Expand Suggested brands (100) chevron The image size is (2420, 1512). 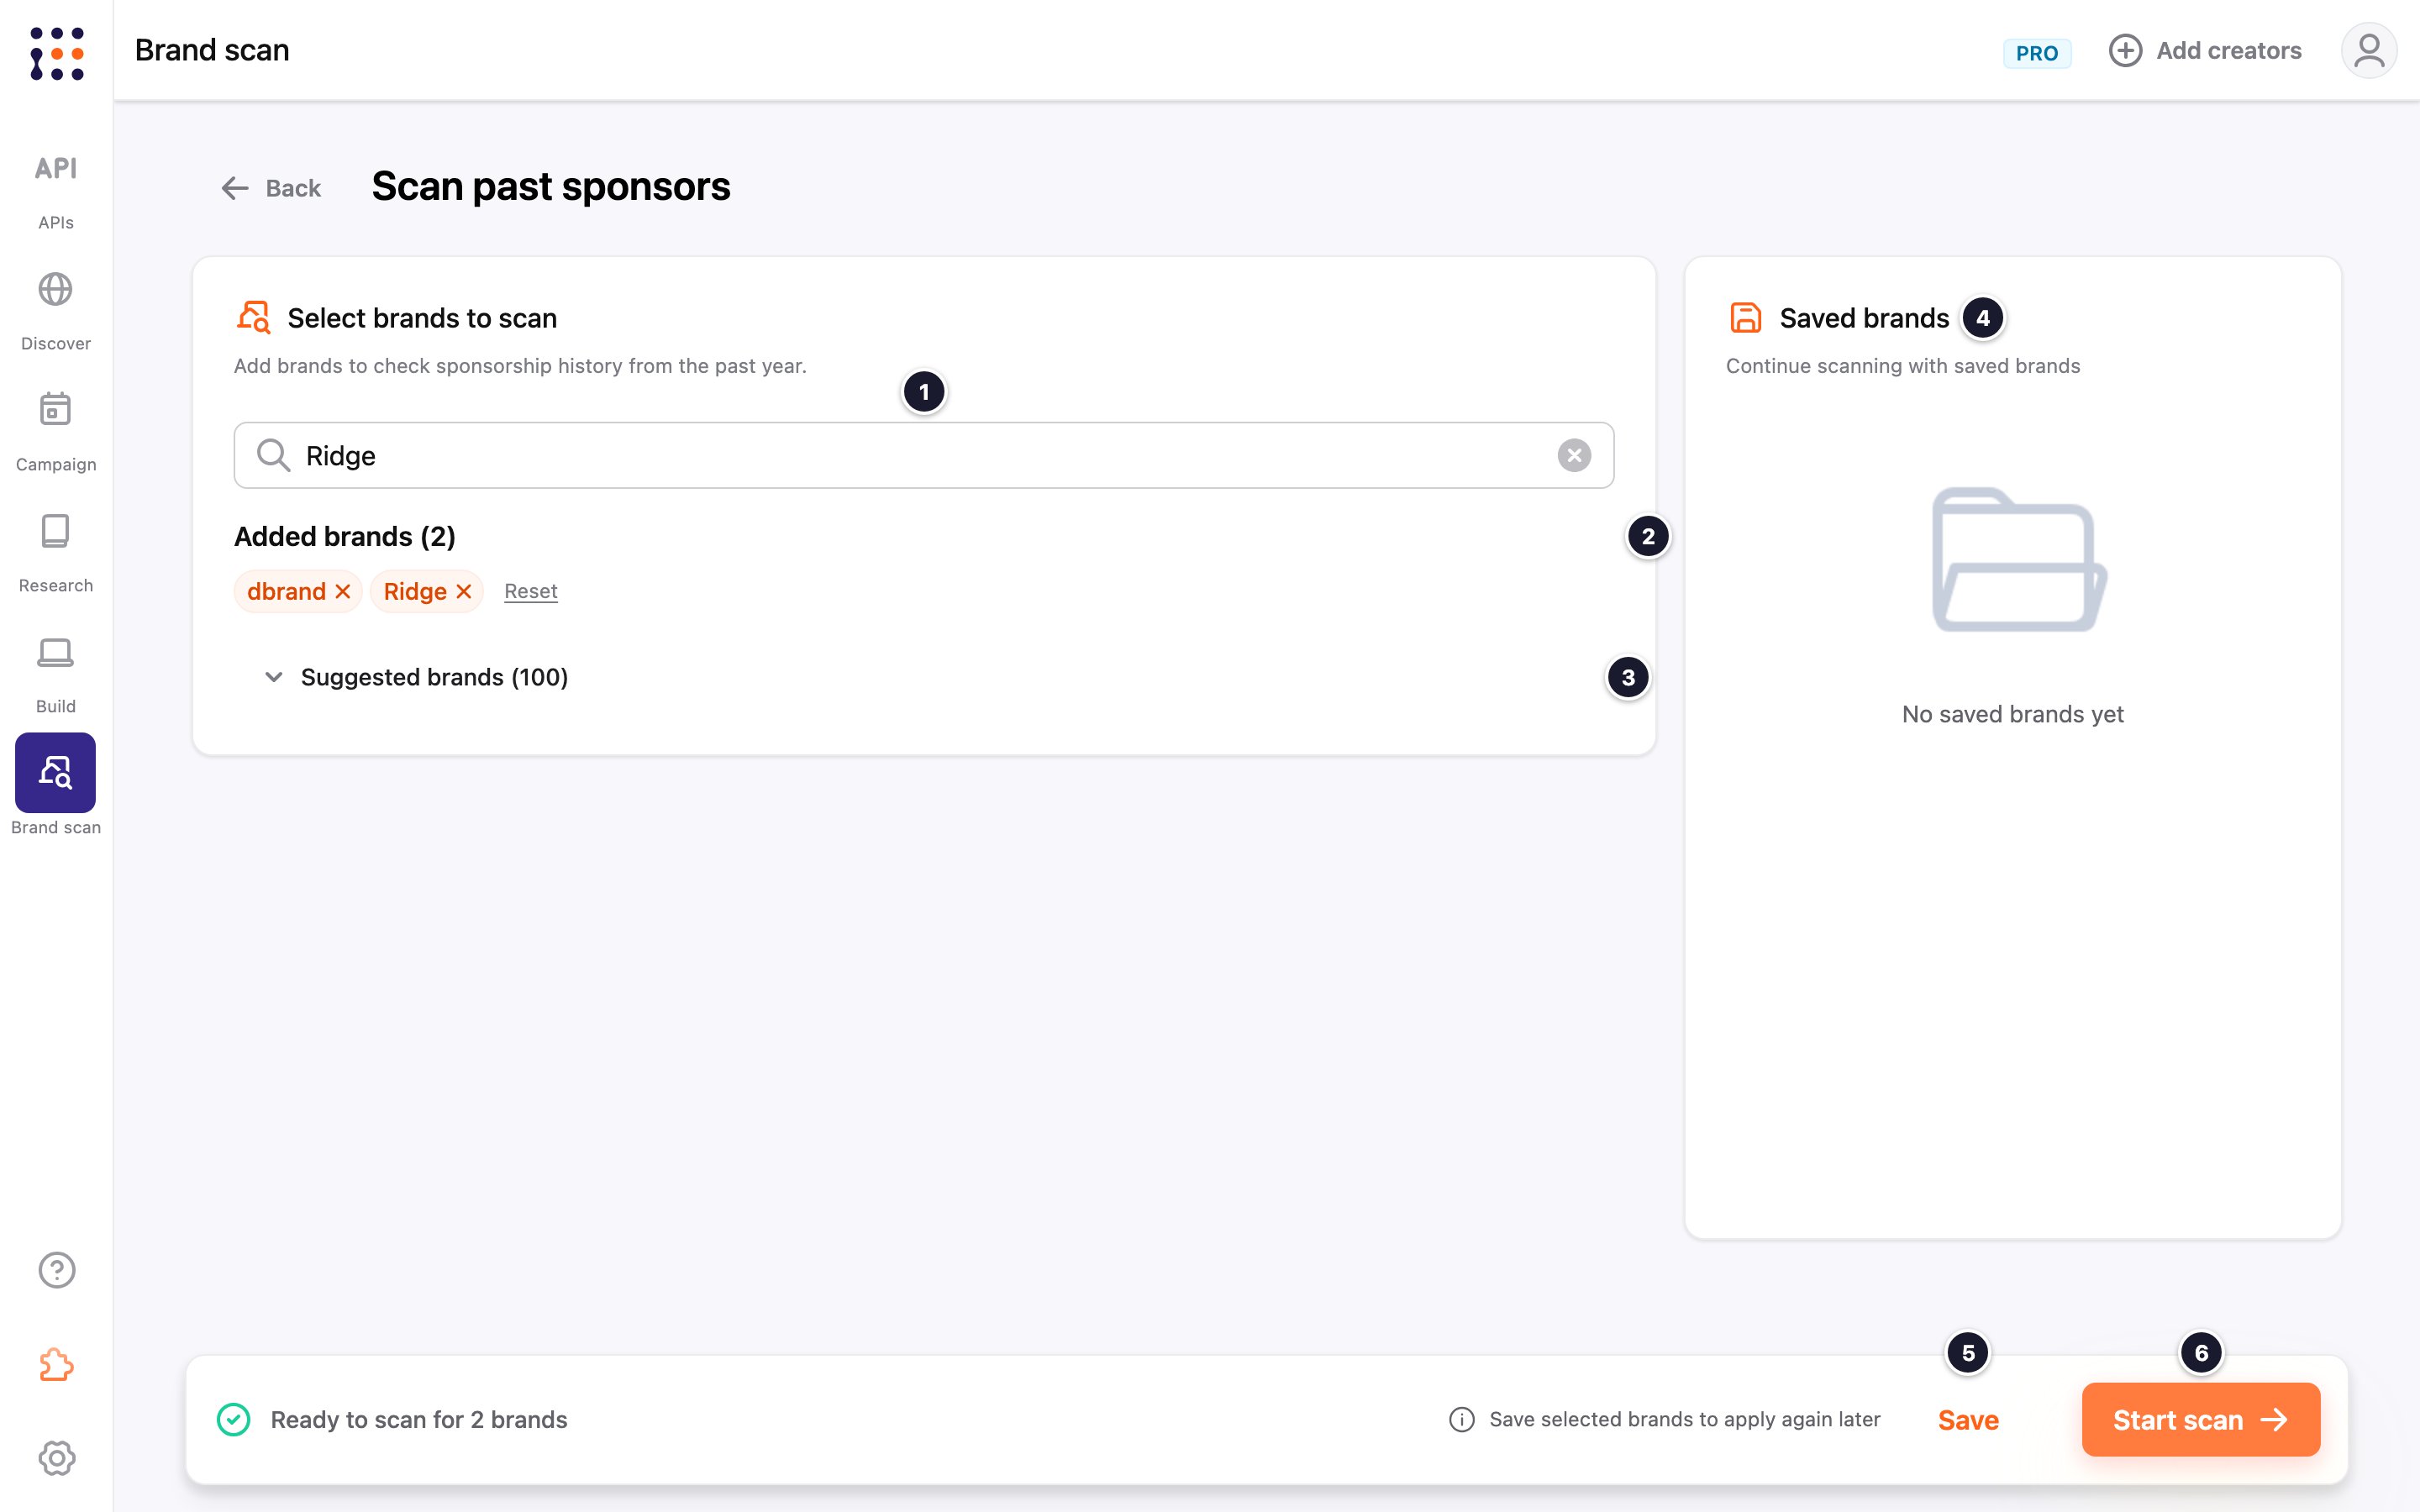[273, 677]
